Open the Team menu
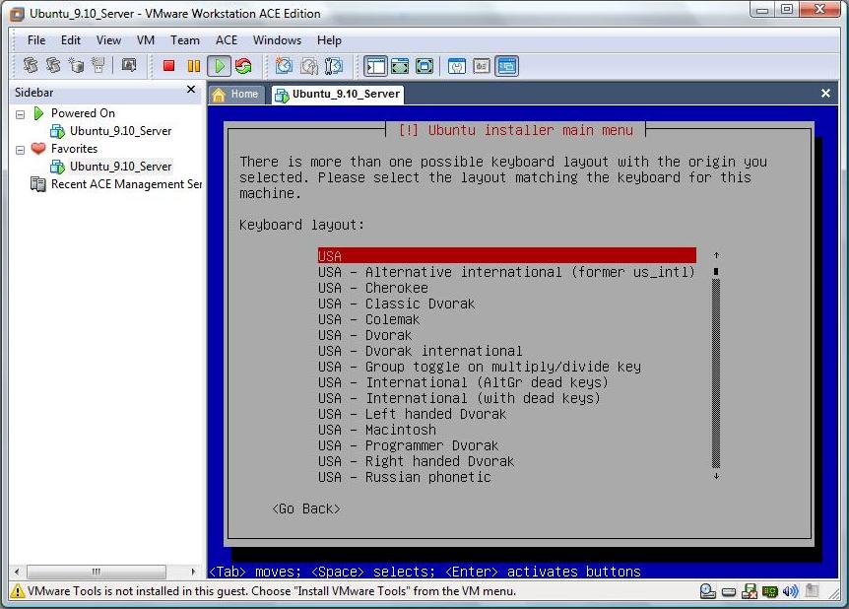The width and height of the screenshot is (849, 609). 184,40
